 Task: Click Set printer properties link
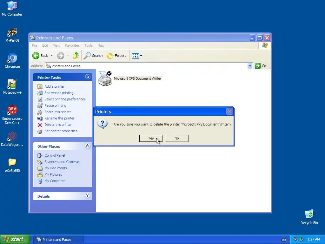61,131
